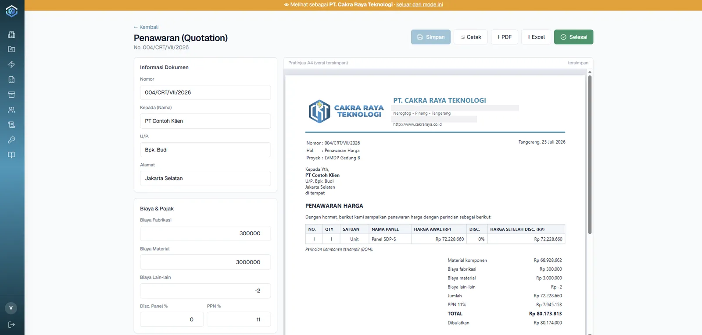Click the Cakra Raya Teknologi logo in preview

pyautogui.click(x=346, y=111)
